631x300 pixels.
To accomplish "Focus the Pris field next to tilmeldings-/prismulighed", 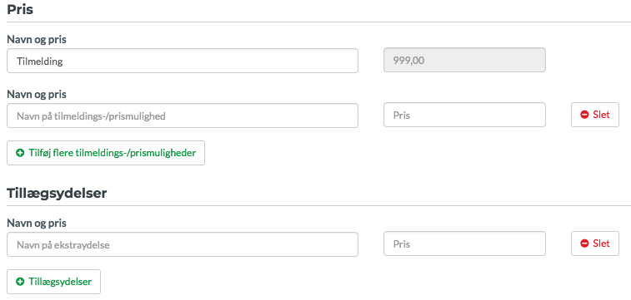I will 464,115.
